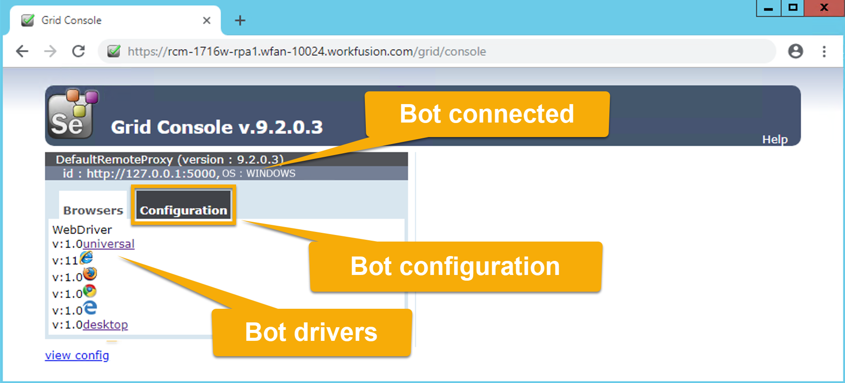Select the Grid Console browser tab
845x383 pixels.
[115, 20]
